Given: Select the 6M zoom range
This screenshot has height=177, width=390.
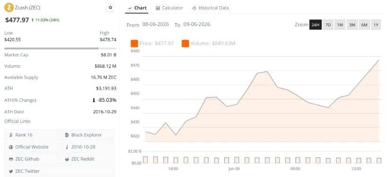Looking at the screenshot, I should coord(364,25).
